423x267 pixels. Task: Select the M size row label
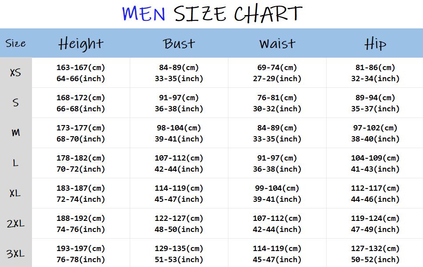tap(16, 133)
